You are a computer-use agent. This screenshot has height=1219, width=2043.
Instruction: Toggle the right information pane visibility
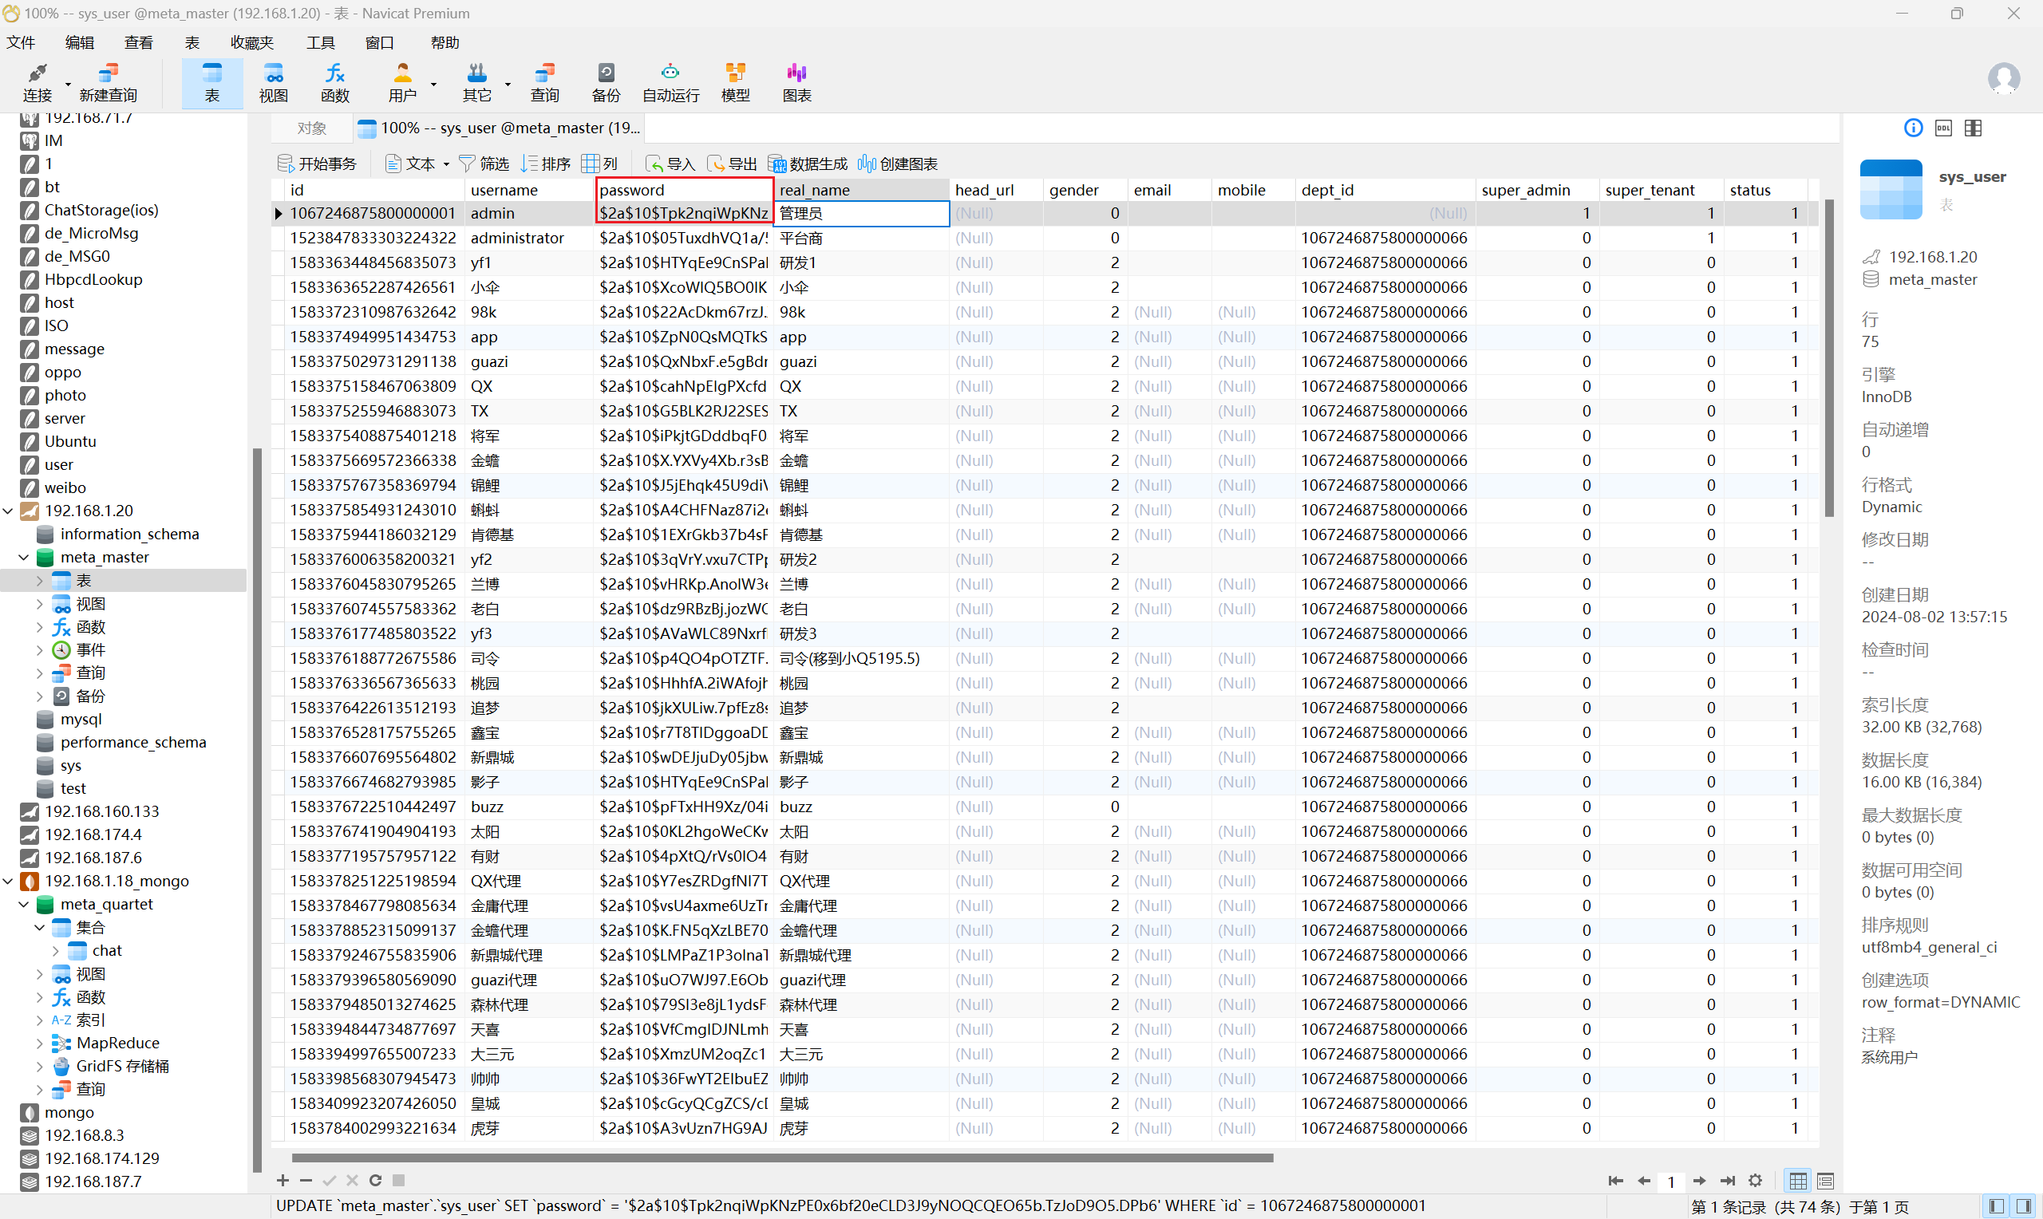[2025, 1207]
